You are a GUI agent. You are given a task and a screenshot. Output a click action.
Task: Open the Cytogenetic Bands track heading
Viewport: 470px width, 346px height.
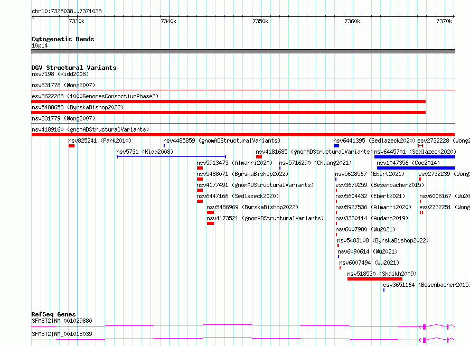(63, 39)
